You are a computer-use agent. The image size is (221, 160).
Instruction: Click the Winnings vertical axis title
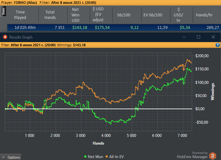point(213,92)
